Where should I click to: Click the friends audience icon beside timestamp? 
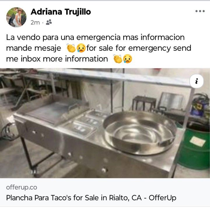click(49, 22)
